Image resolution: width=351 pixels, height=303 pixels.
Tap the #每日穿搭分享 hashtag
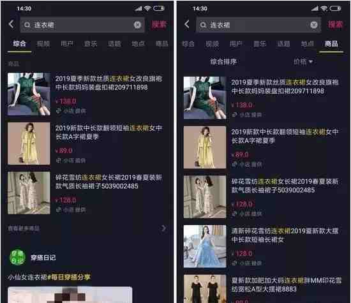tap(69, 277)
